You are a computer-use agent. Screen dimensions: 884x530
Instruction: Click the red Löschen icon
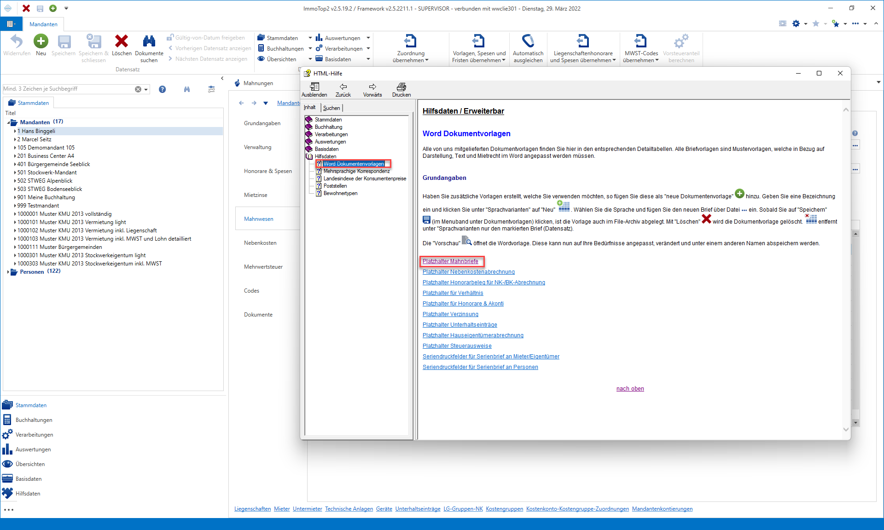pyautogui.click(x=122, y=41)
